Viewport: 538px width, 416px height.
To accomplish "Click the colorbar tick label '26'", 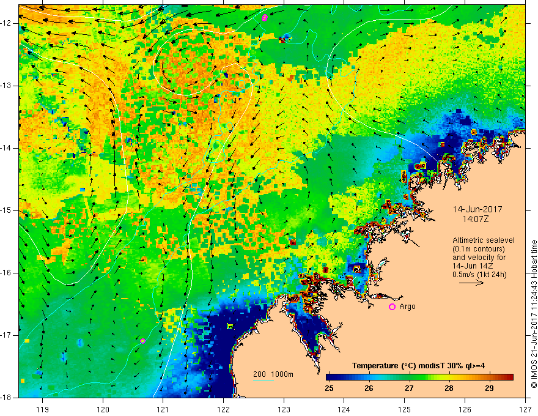I will [369, 388].
